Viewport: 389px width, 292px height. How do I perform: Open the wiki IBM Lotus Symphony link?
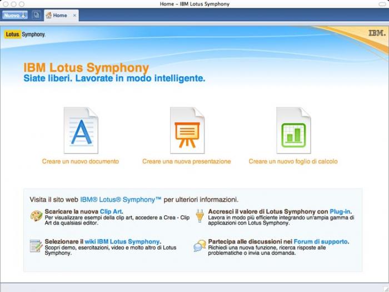122,241
